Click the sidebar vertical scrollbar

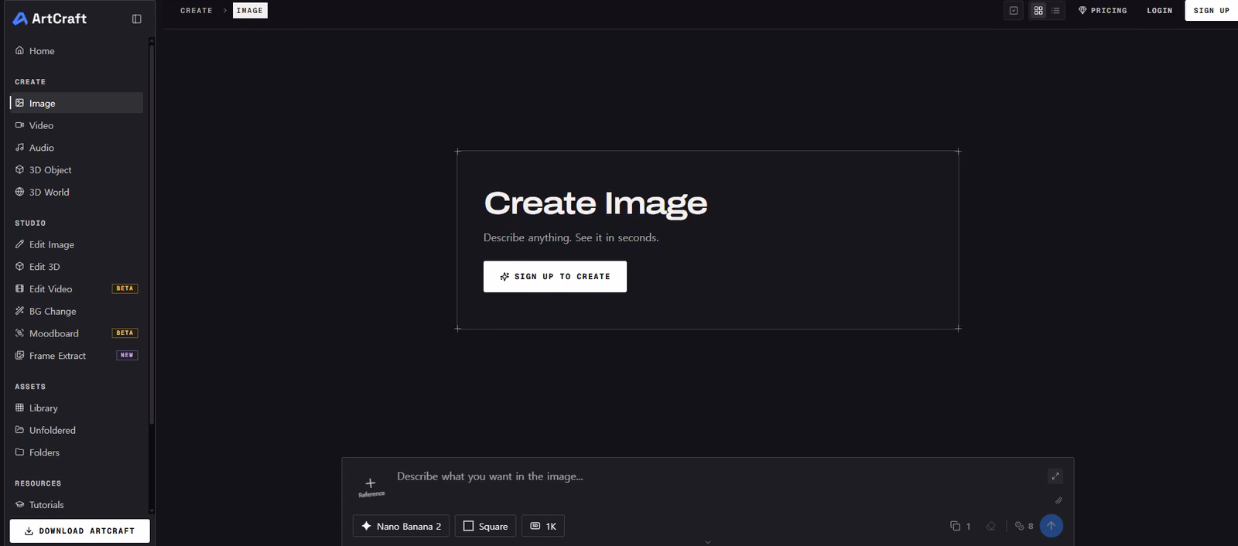click(152, 232)
